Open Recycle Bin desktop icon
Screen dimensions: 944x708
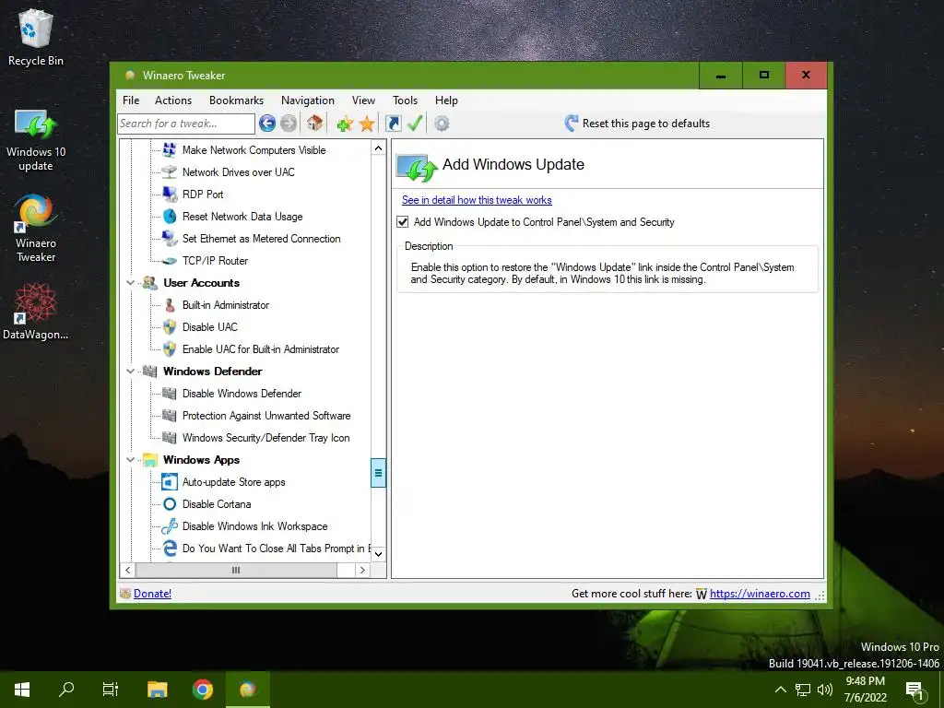coord(36,37)
